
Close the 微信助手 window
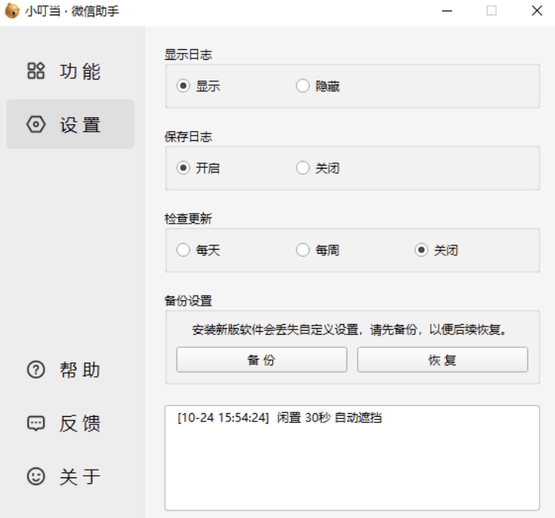(537, 11)
